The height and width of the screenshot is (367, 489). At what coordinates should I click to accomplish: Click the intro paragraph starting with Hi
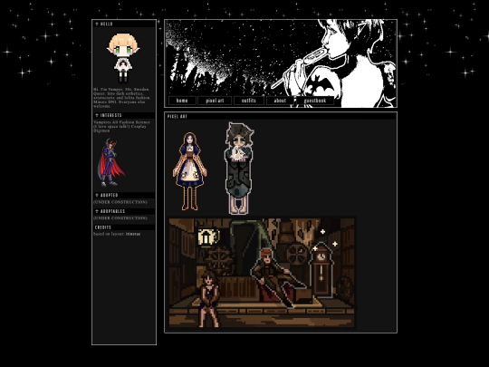[x=121, y=98]
